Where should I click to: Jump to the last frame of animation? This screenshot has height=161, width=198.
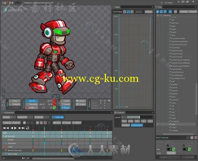pyautogui.click(x=23, y=128)
